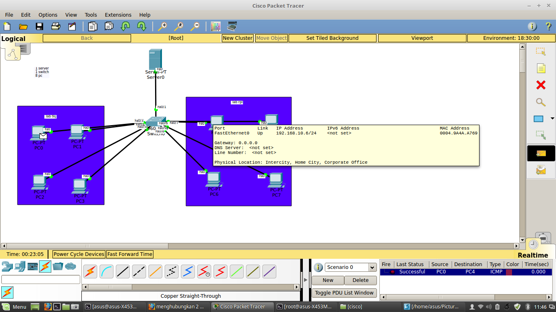Open the Tools menu
The image size is (556, 312).
[91, 15]
